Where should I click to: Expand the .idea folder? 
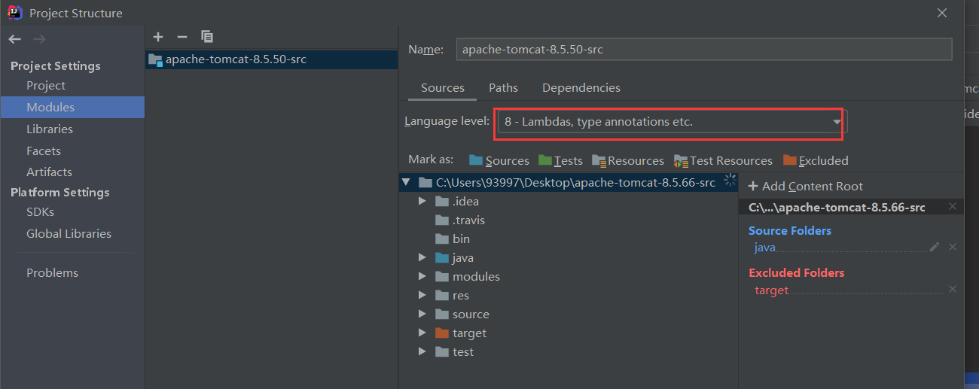[422, 201]
